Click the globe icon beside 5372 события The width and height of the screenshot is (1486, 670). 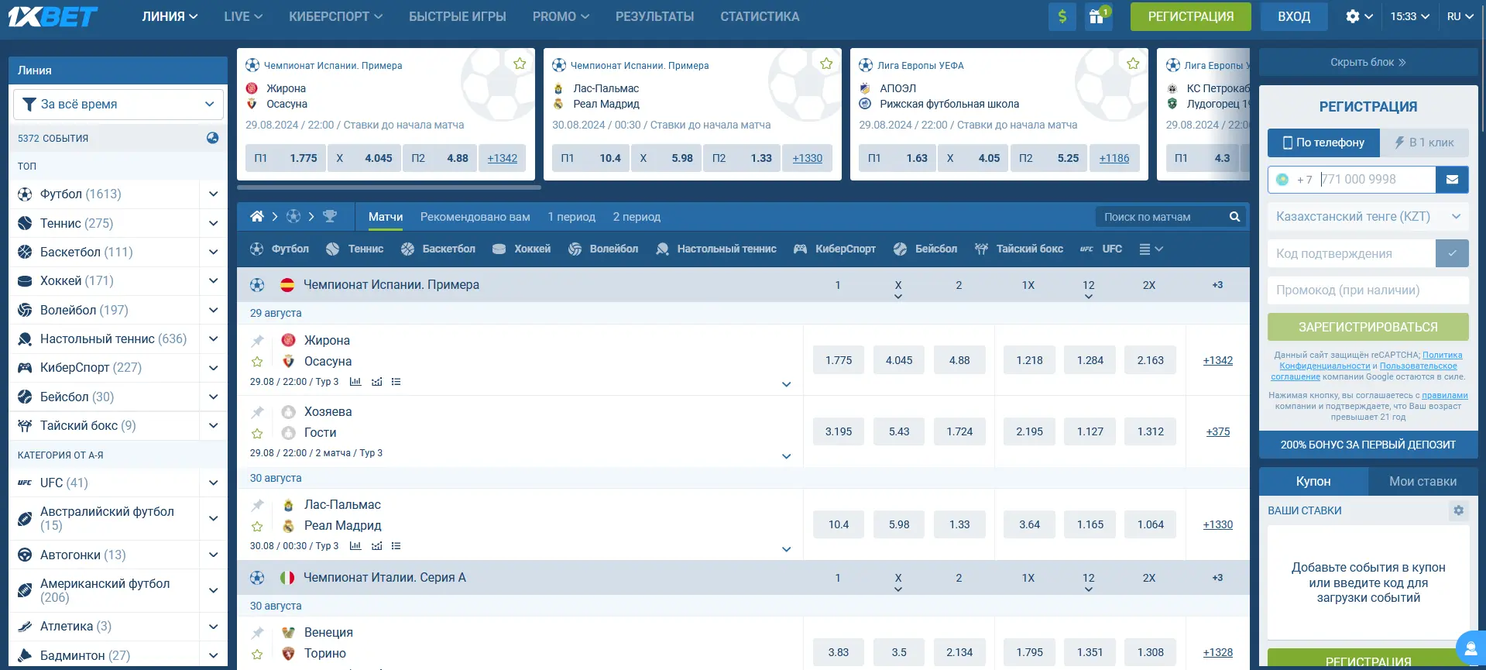(212, 138)
